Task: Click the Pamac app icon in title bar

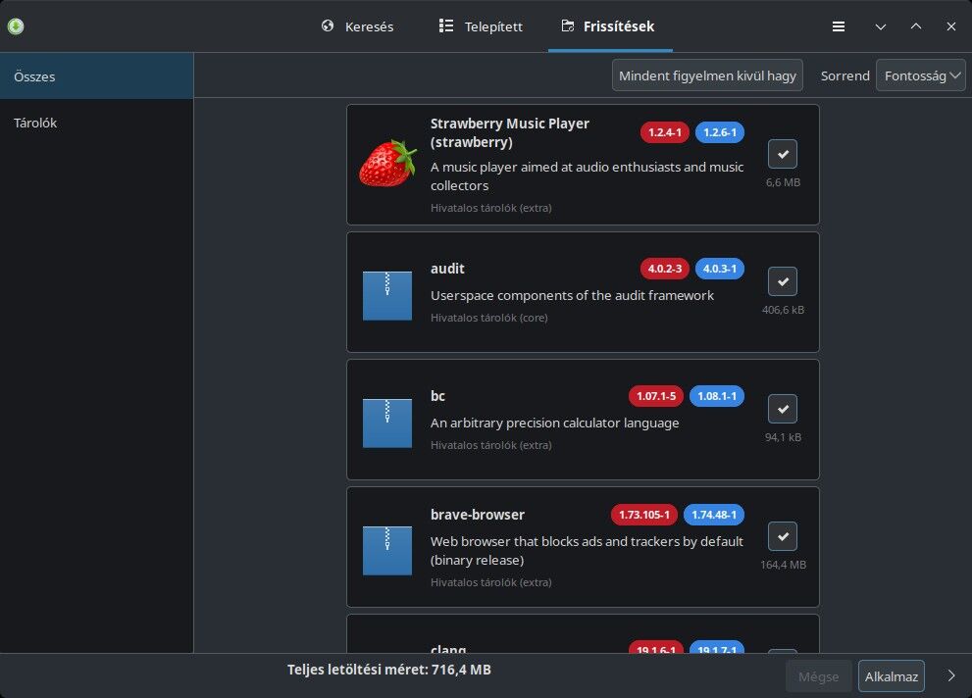Action: (x=16, y=26)
